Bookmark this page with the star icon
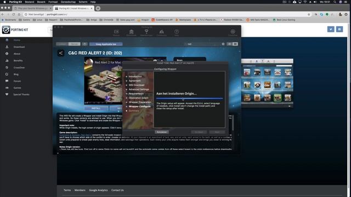The height and width of the screenshot is (197, 351). point(309,14)
